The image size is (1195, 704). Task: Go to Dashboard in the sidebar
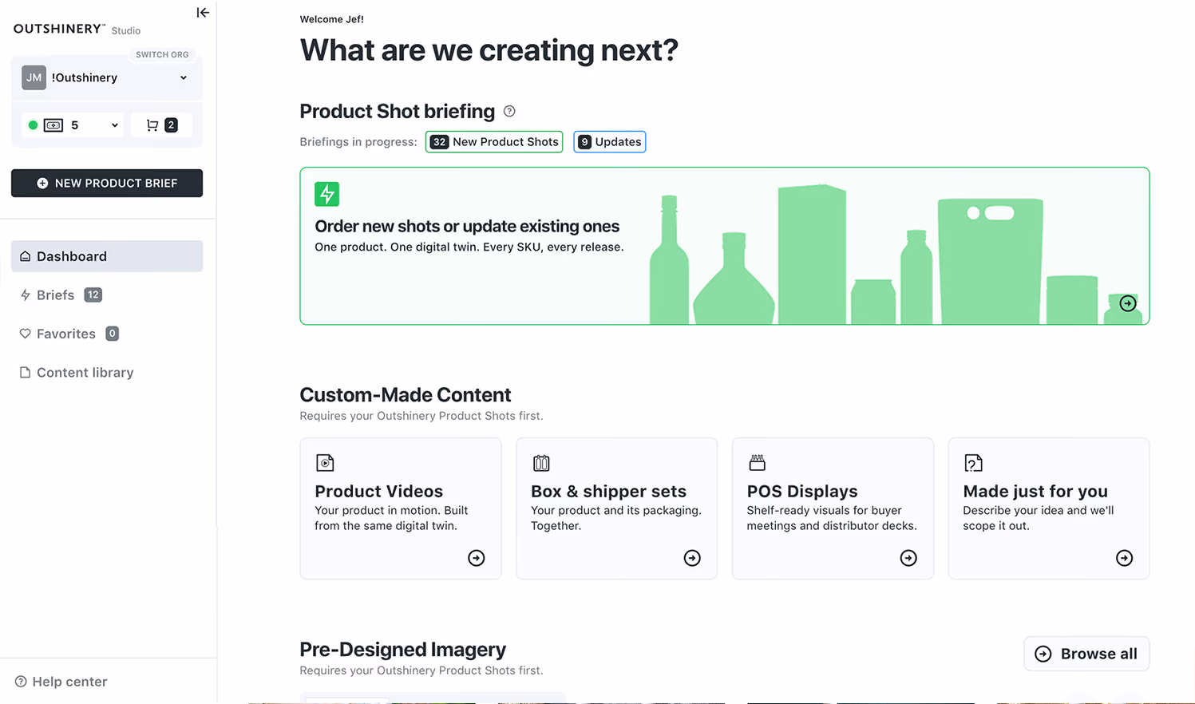(107, 256)
